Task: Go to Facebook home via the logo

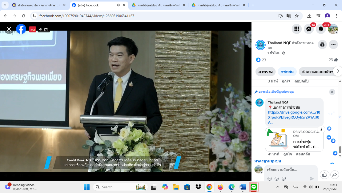Action: [x=21, y=29]
